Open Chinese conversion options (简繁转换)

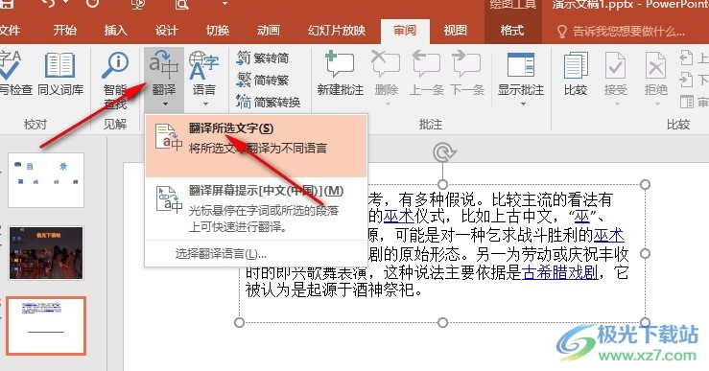[268, 103]
